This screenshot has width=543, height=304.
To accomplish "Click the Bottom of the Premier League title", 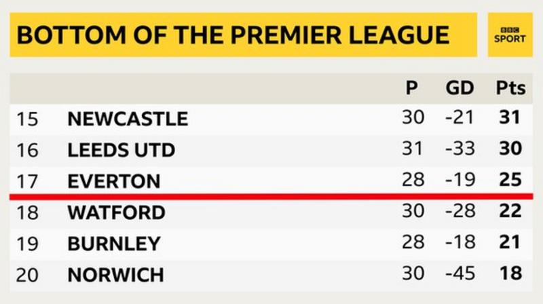I will pyautogui.click(x=233, y=35).
